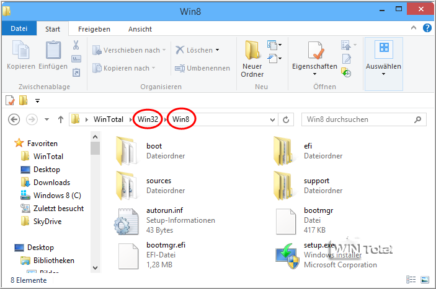Open the recent locations dropdown arrow
Image resolution: width=436 pixels, height=289 pixels.
coord(47,119)
